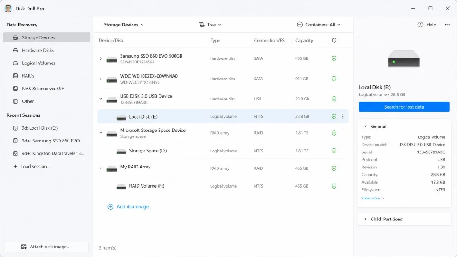Image resolution: width=457 pixels, height=257 pixels.
Task: Expand Samsung SSD 860 EVO 500GB row
Action: pos(101,58)
